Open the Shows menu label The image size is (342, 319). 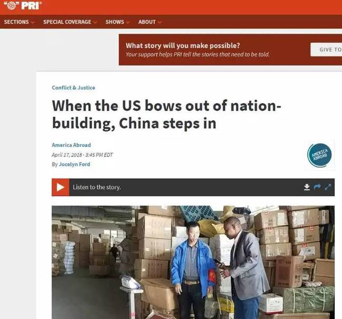click(x=115, y=22)
